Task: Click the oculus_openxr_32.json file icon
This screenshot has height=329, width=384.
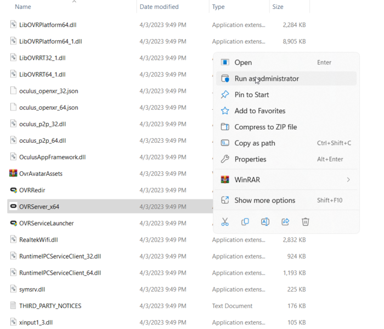Action: (x=13, y=91)
